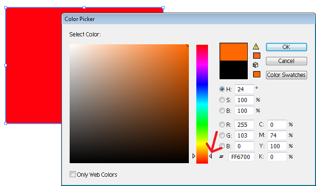The height and width of the screenshot is (186, 316).
Task: Click the red rectangle on the canvas
Action: point(34,65)
